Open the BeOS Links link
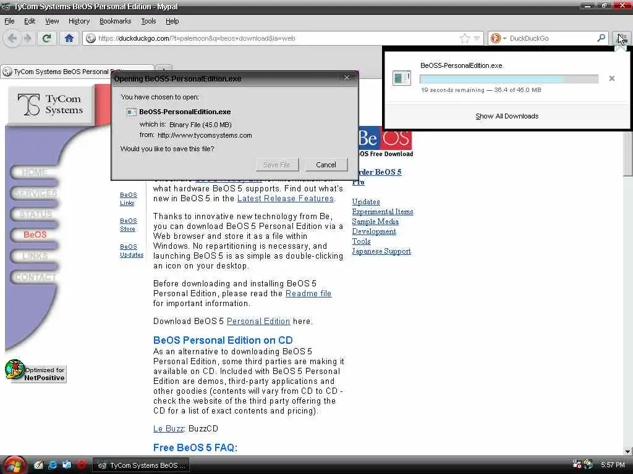 click(129, 199)
